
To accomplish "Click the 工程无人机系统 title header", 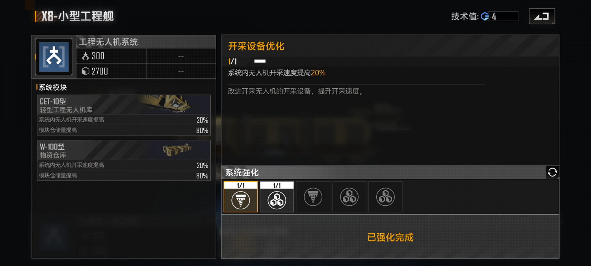I will click(108, 42).
